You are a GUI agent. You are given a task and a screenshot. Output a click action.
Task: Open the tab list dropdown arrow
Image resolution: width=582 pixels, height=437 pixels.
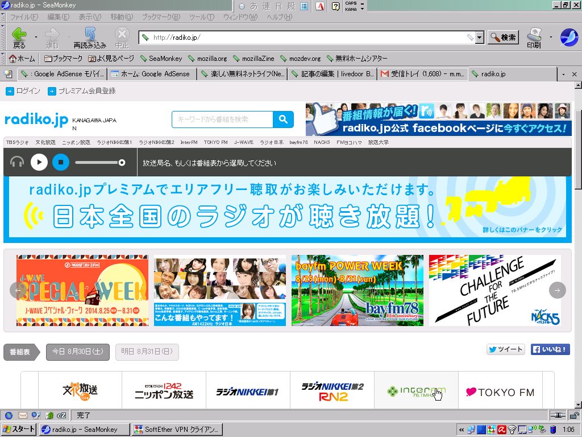pyautogui.click(x=563, y=75)
